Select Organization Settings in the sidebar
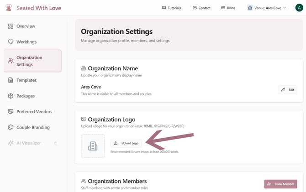Viewport: 306px width, 192px height. [x=32, y=61]
